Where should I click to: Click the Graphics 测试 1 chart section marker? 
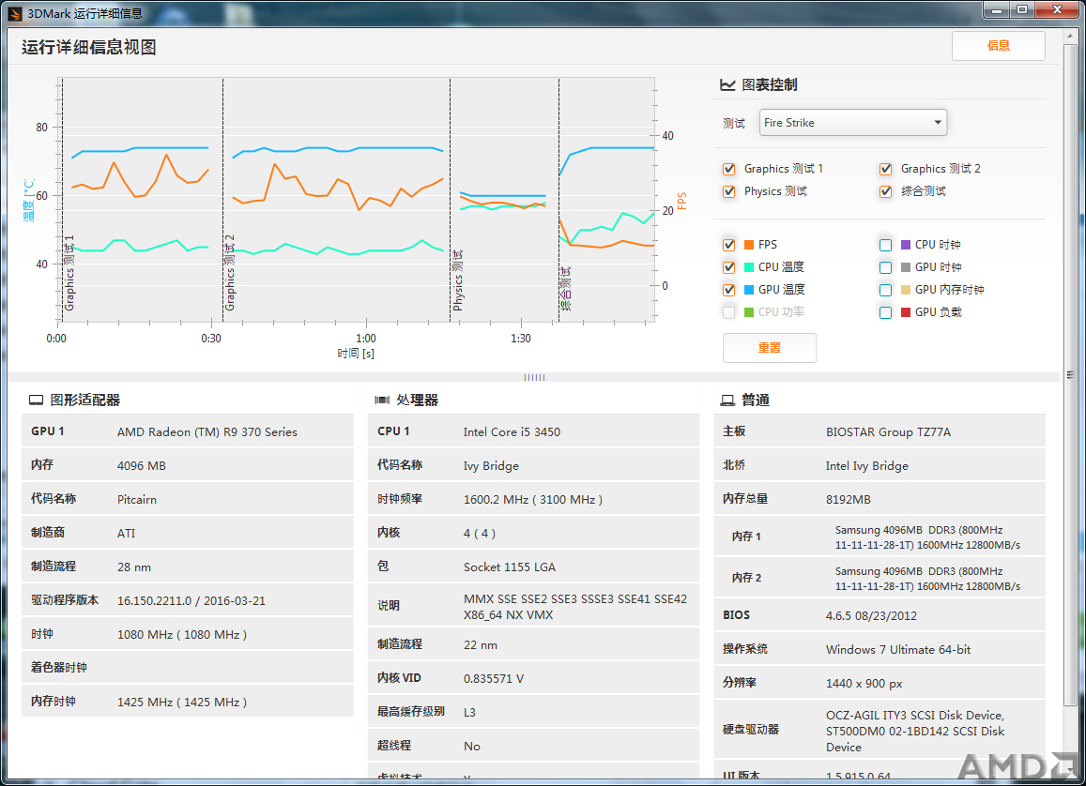click(69, 273)
